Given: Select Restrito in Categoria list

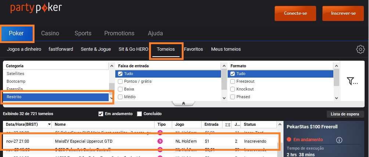Looking at the screenshot, I should click(56, 97).
